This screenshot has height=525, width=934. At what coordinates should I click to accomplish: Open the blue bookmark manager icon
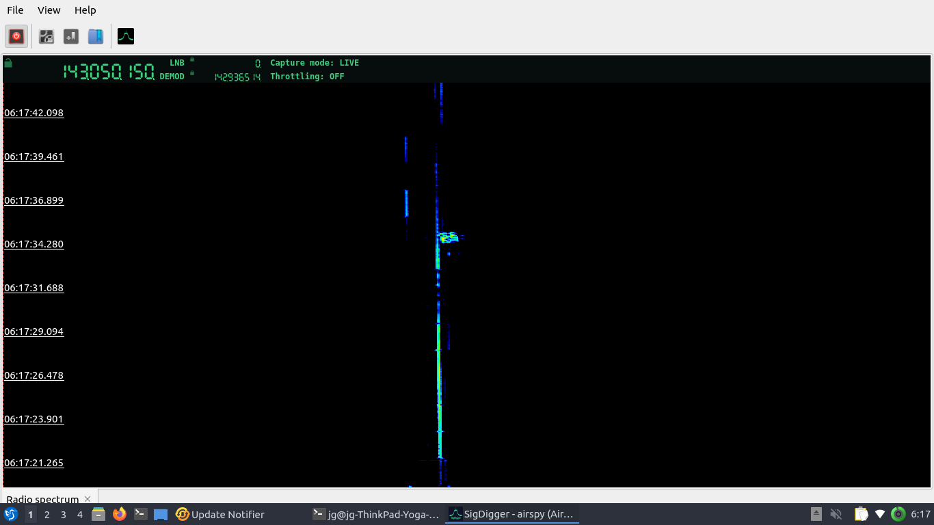pos(96,36)
